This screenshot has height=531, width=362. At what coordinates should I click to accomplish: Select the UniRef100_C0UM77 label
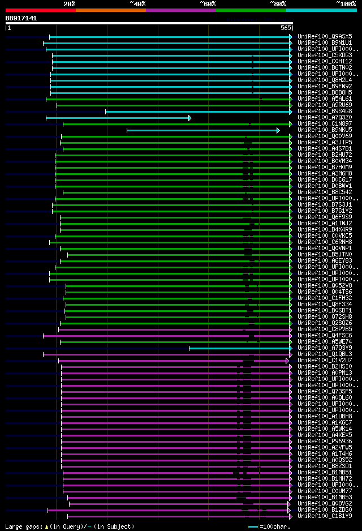tap(325, 491)
